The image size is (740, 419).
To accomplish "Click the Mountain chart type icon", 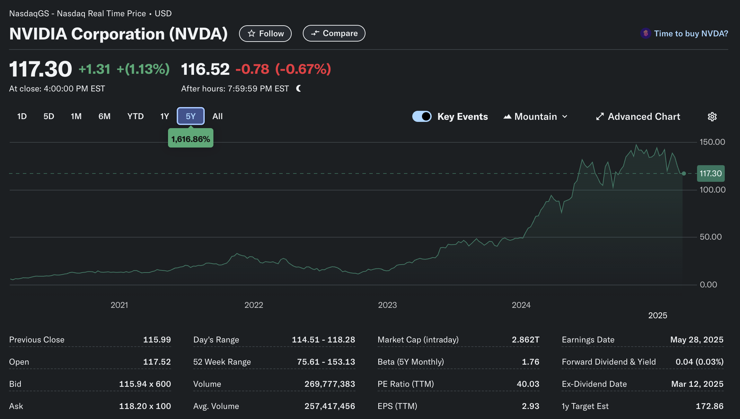I will click(x=507, y=117).
